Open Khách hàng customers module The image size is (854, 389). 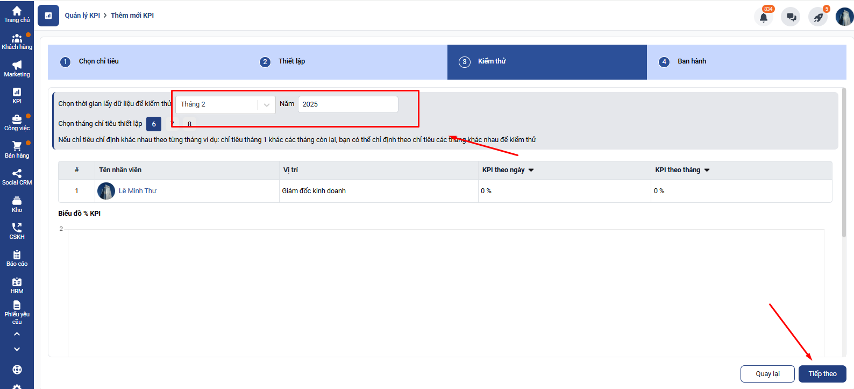coord(17,41)
